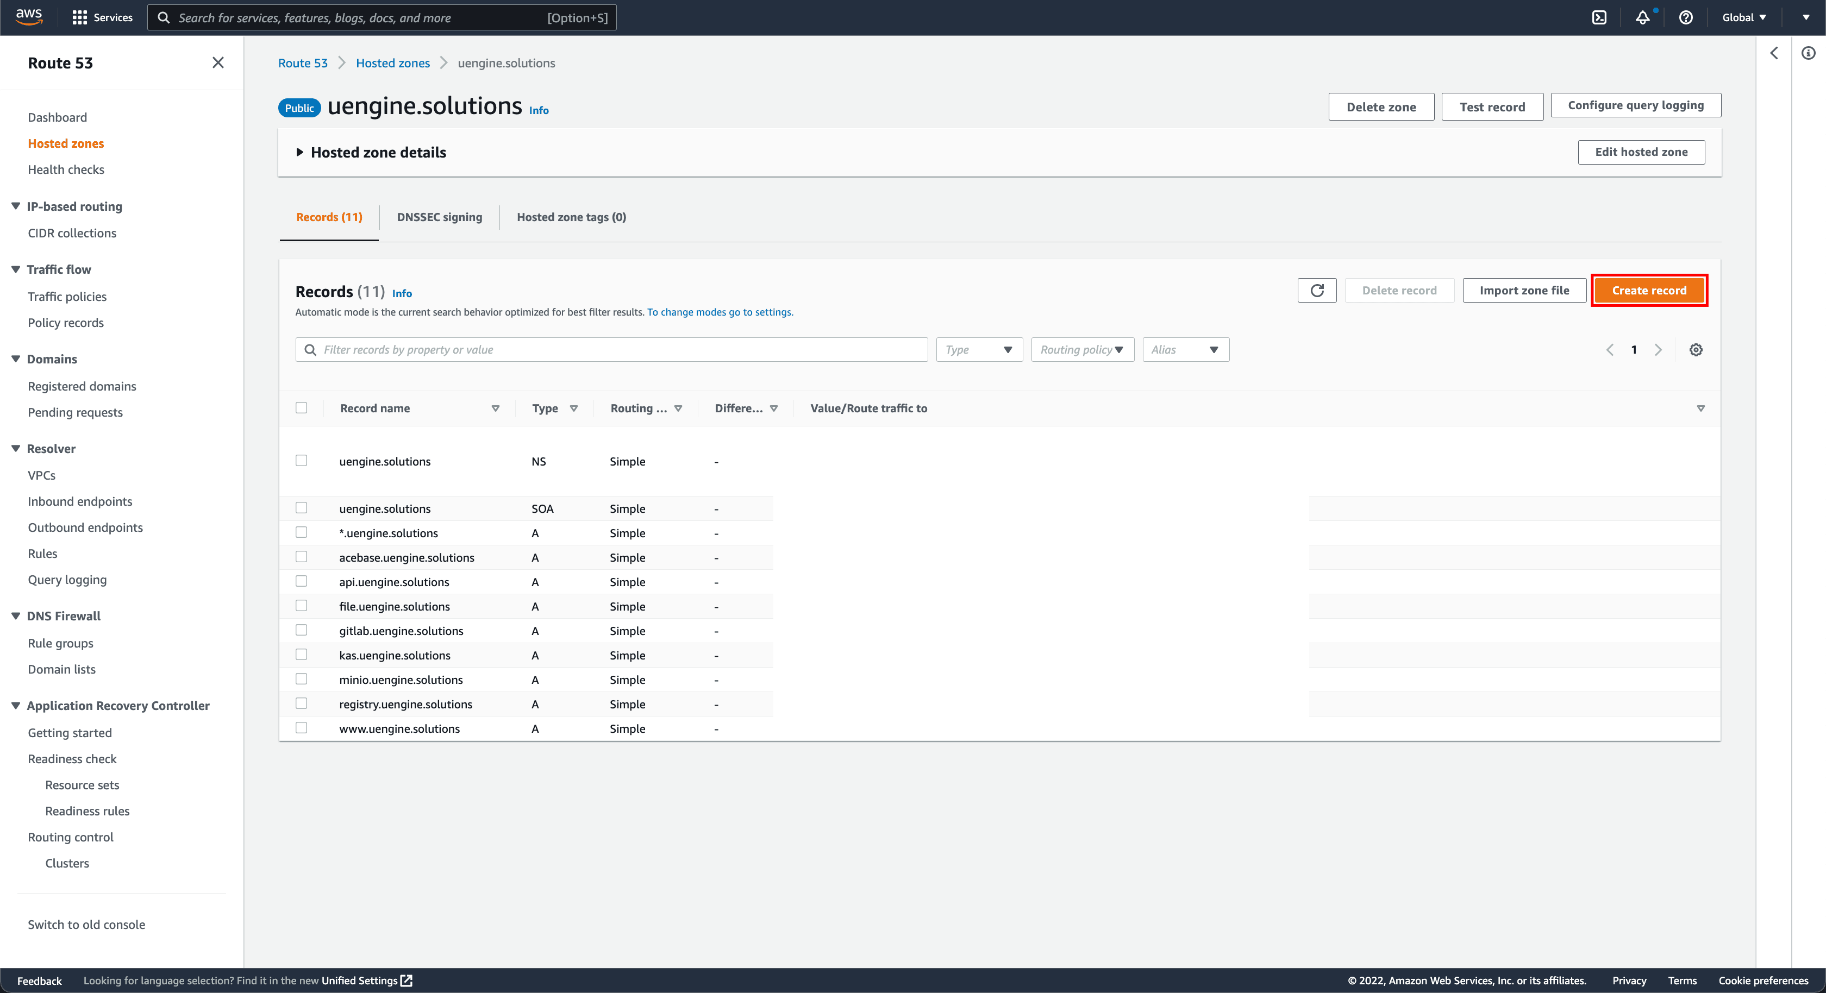Open the Hosted zone tags tab
This screenshot has width=1826, height=993.
pyautogui.click(x=571, y=217)
